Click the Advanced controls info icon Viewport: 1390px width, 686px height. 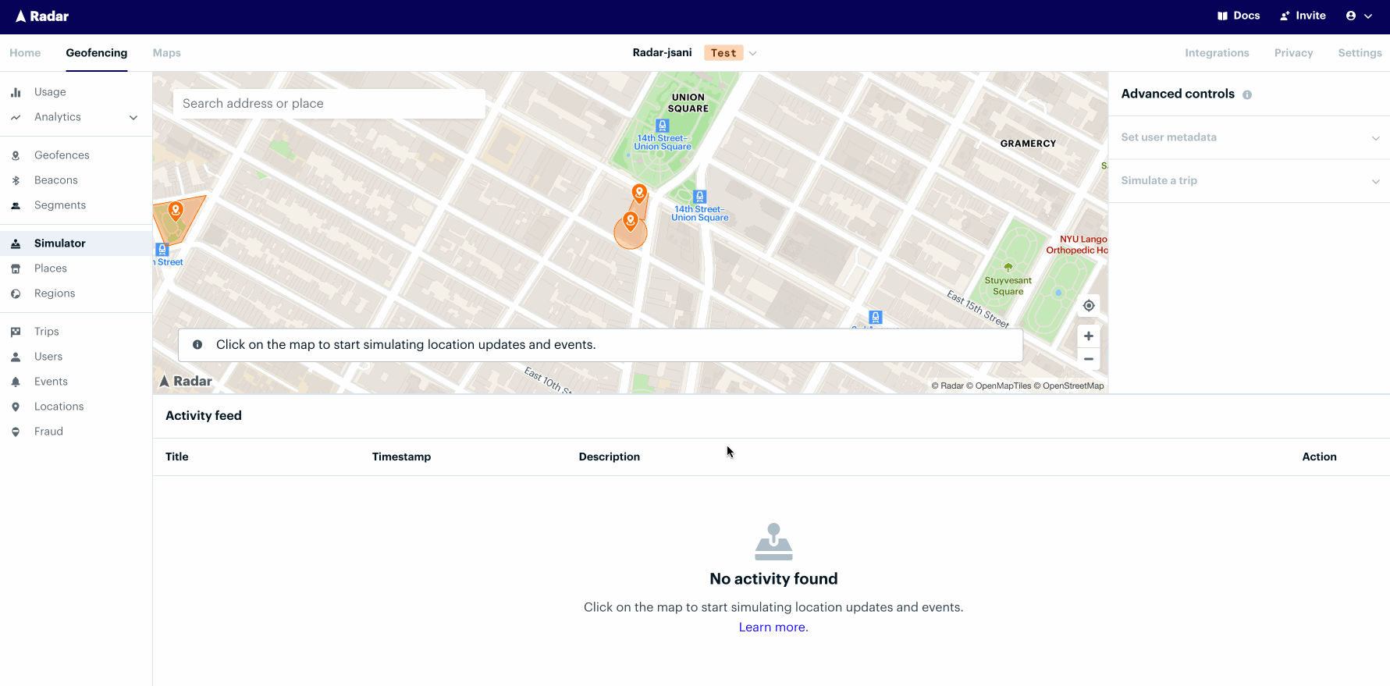click(x=1247, y=94)
